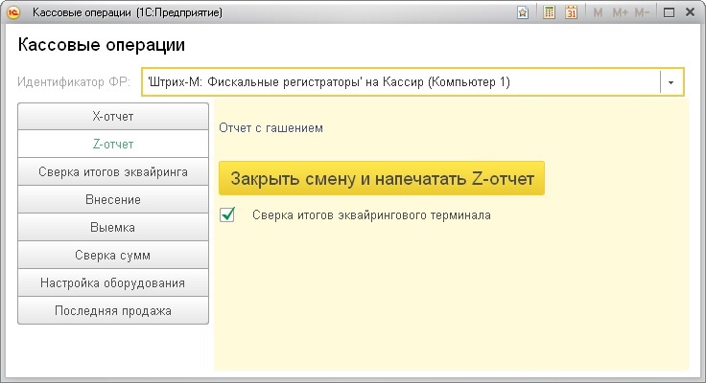Show the Последняя продажа tab

click(112, 311)
